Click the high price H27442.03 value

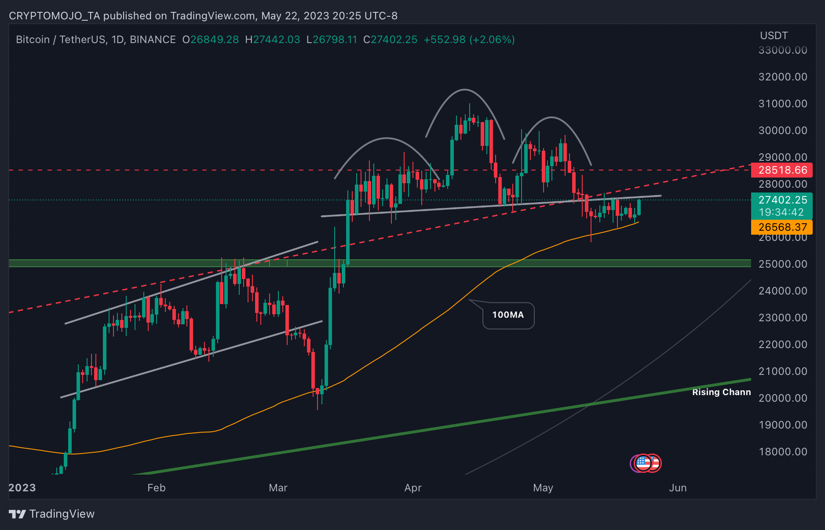(273, 40)
